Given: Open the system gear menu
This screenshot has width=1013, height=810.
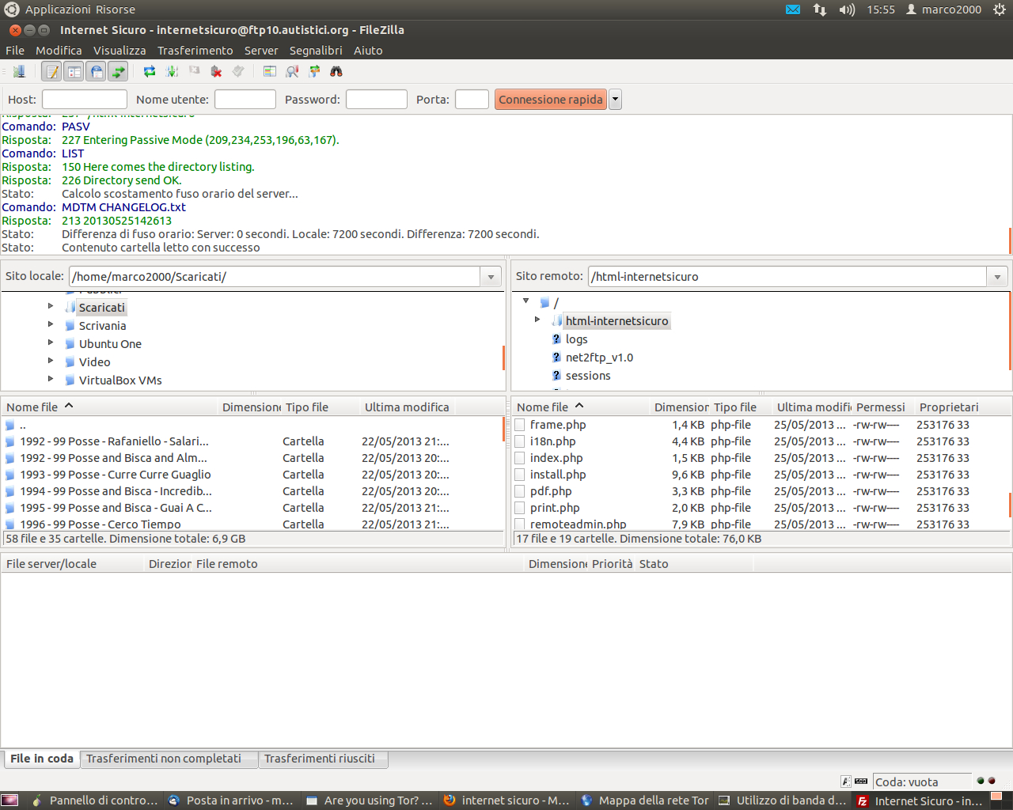Looking at the screenshot, I should pos(1000,9).
